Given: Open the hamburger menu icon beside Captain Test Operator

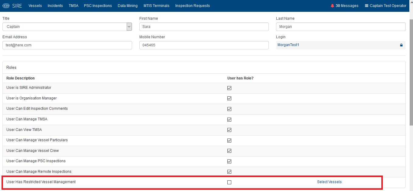Looking at the screenshot, I should pos(366,6).
